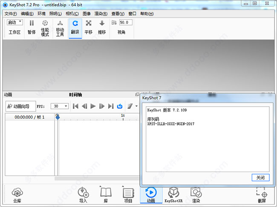277x207 pixels.
Task: Click the Import (导入) icon
Action: (x=83, y=195)
